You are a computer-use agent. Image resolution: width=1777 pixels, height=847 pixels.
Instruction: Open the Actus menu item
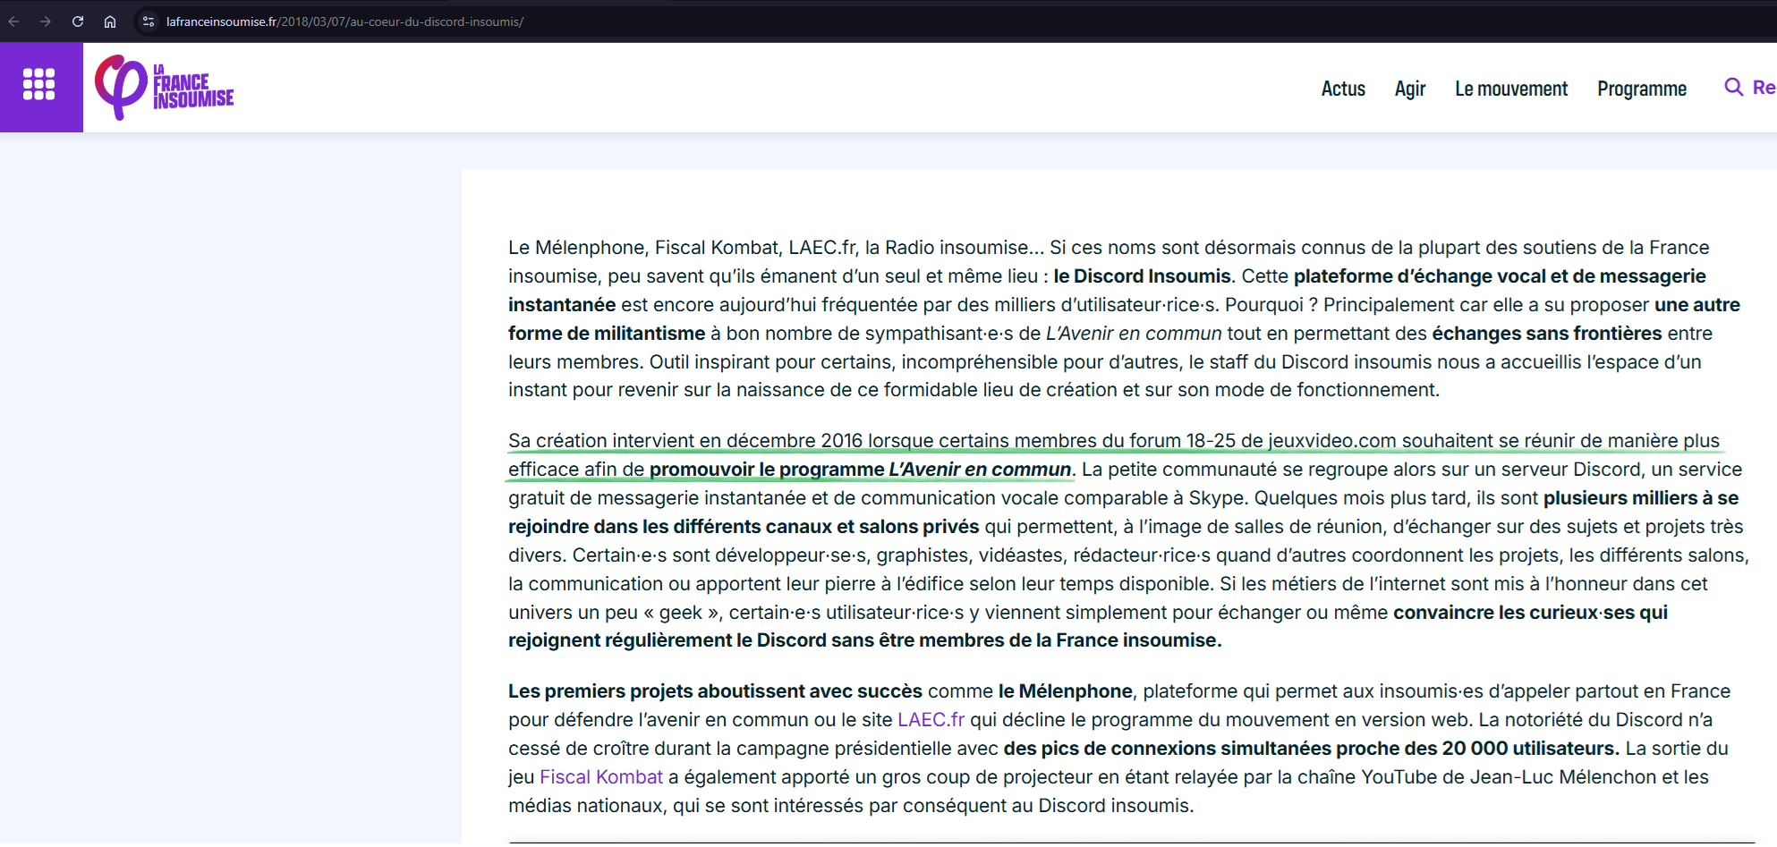point(1342,89)
